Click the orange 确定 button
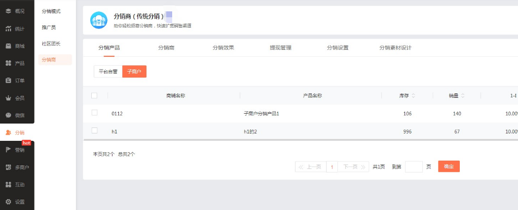 [x=449, y=167]
